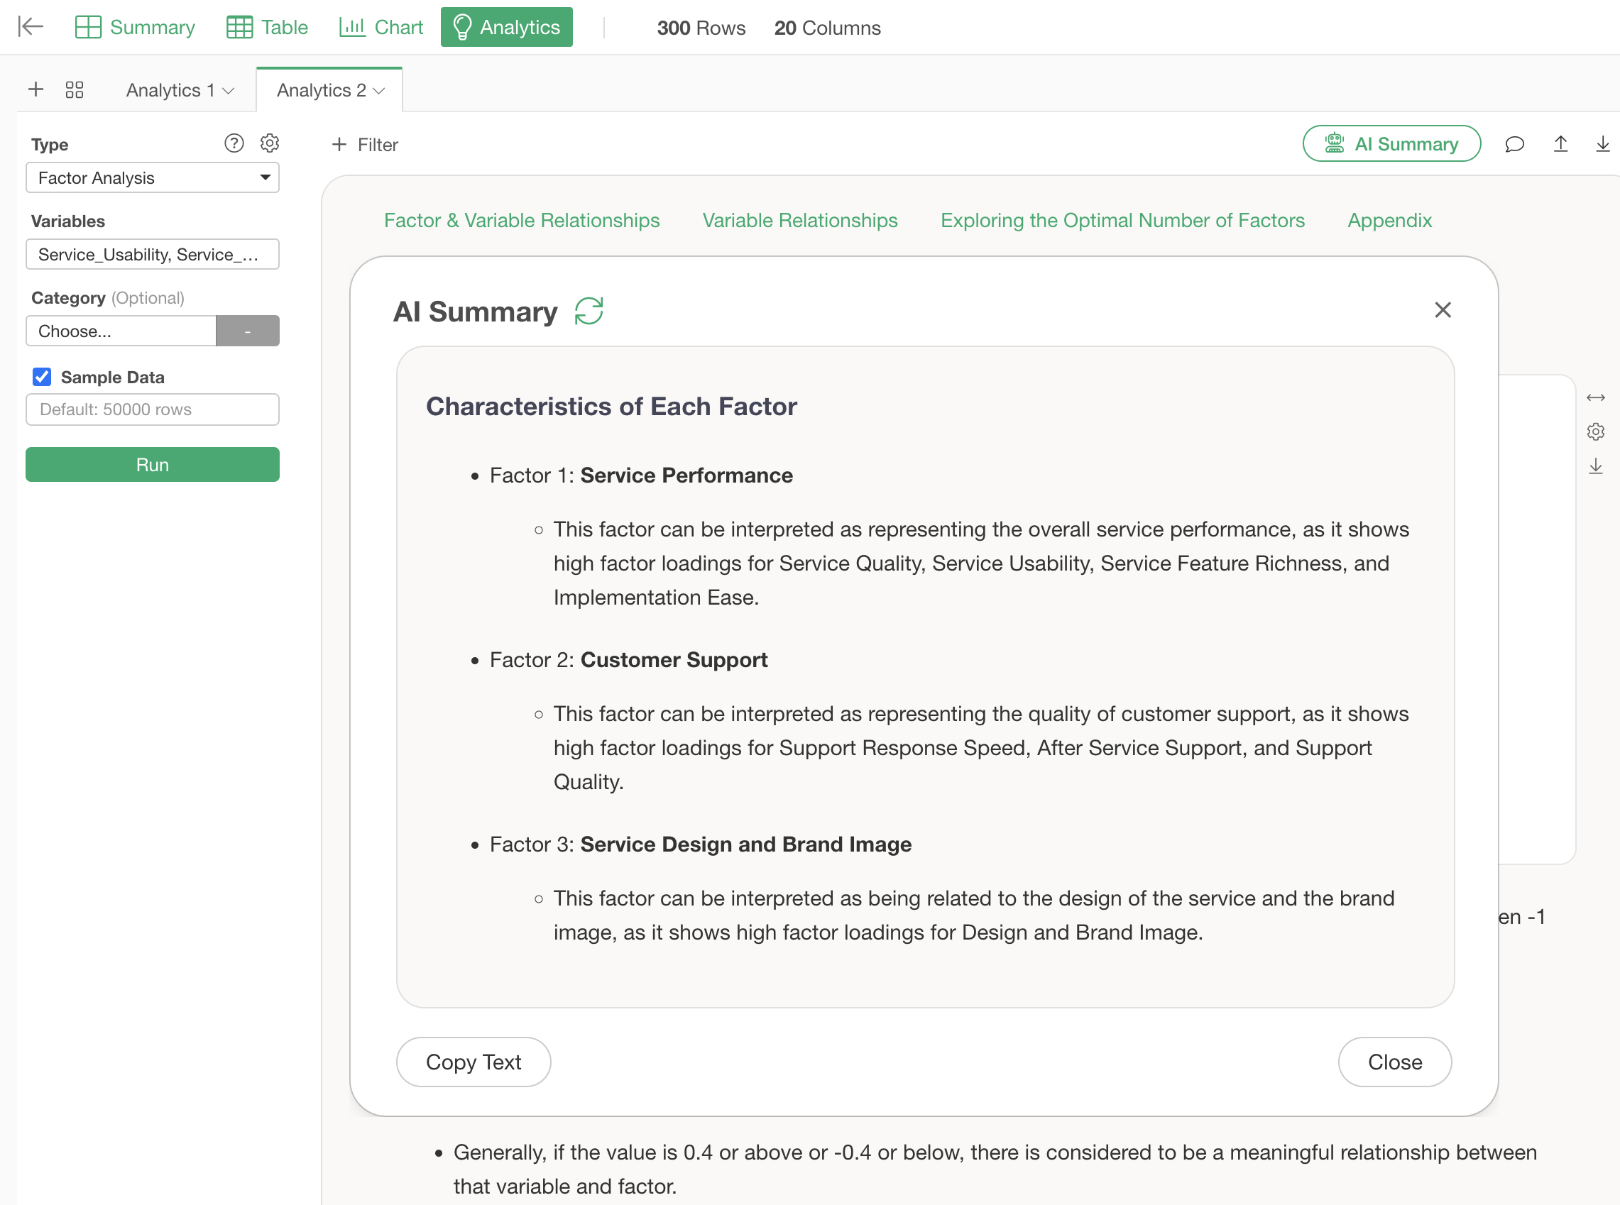Viewport: 1620px width, 1205px height.
Task: Click the chart expand width arrows icon
Action: (1595, 397)
